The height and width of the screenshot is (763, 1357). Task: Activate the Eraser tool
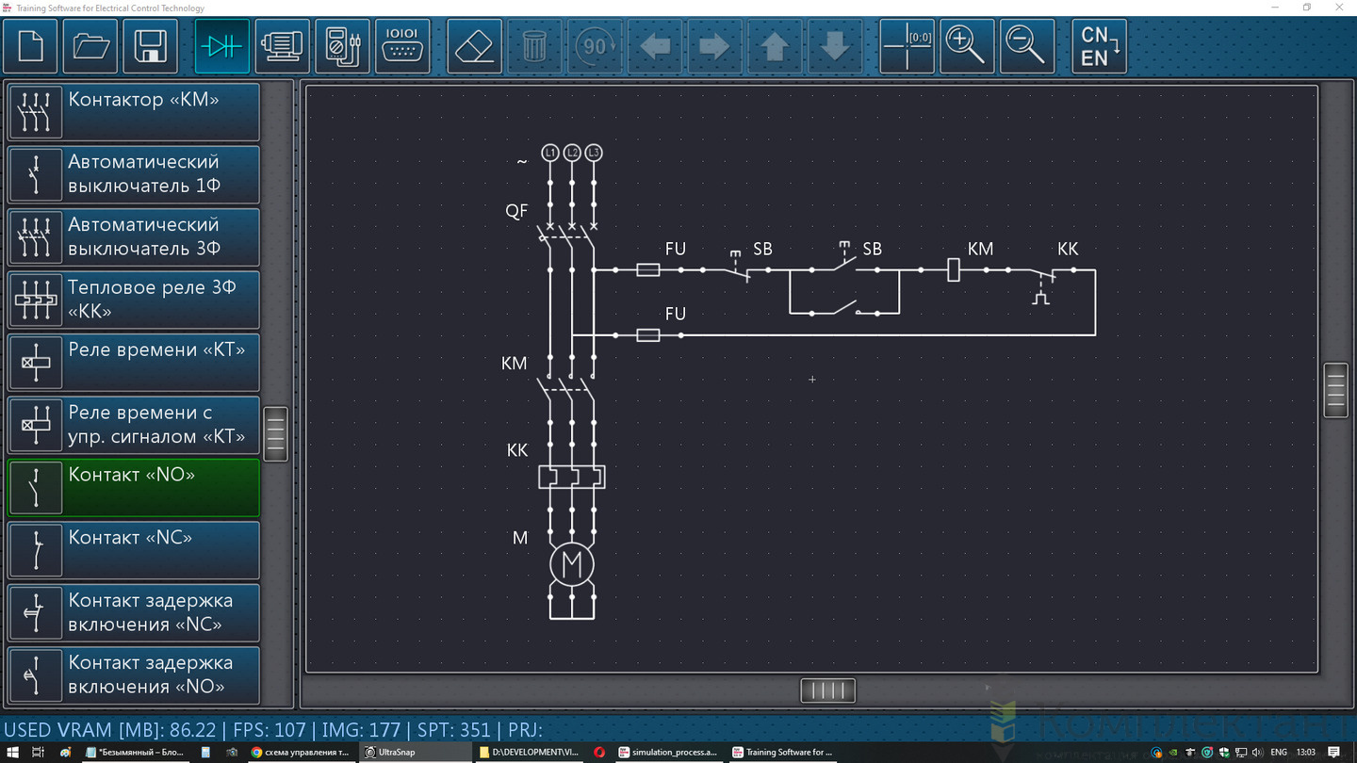coord(474,46)
